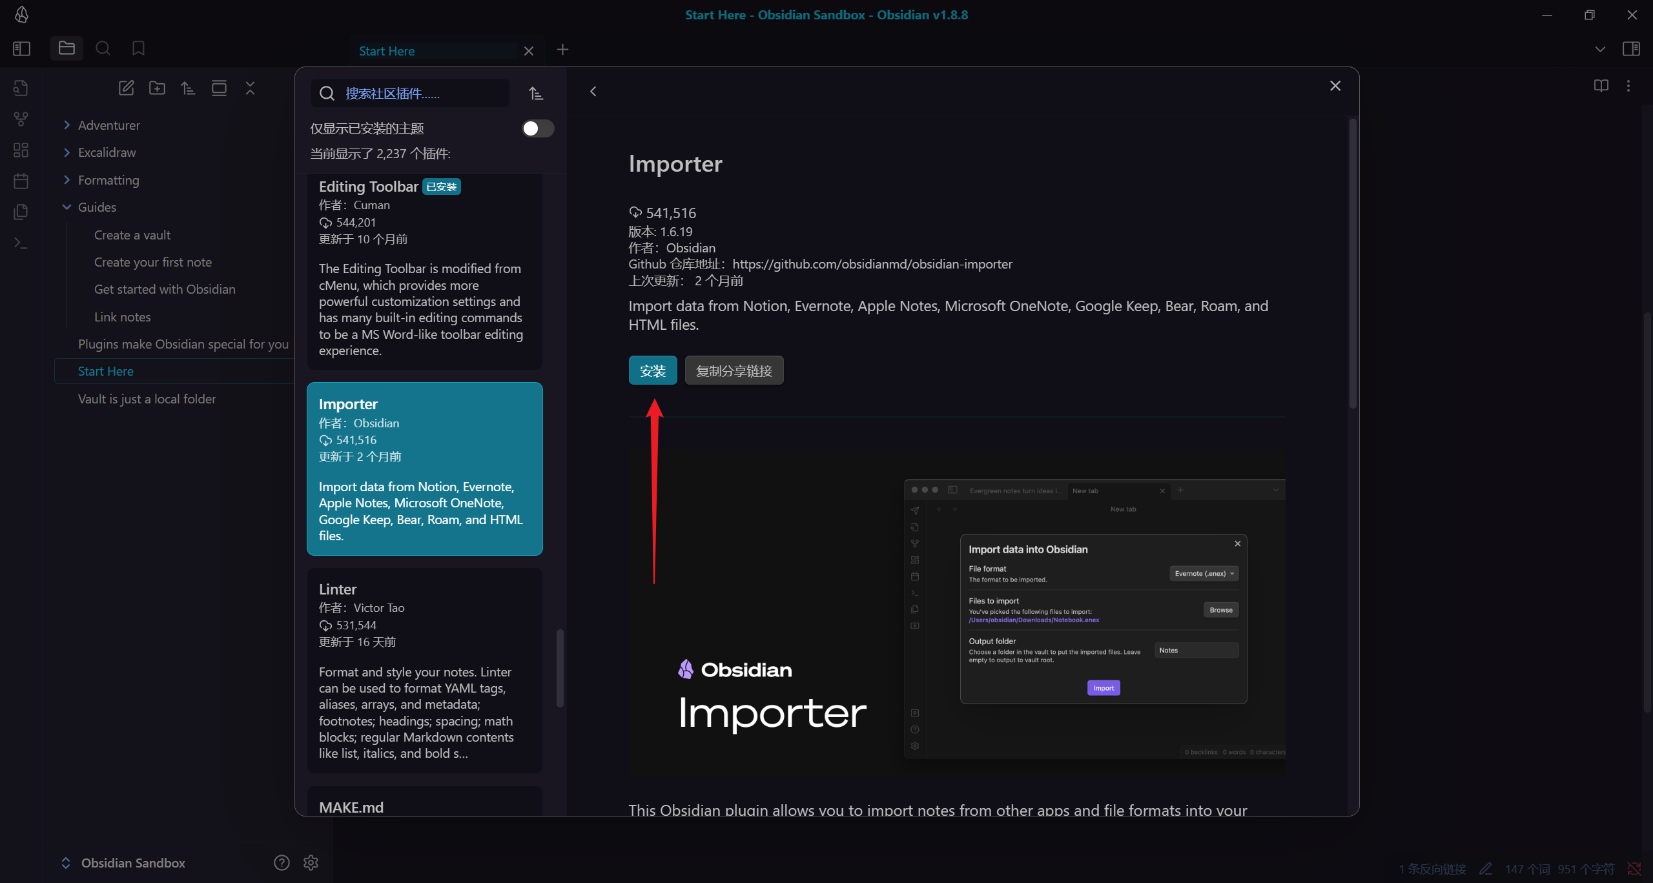The width and height of the screenshot is (1653, 883).
Task: Click the community plugin search field
Action: [410, 94]
